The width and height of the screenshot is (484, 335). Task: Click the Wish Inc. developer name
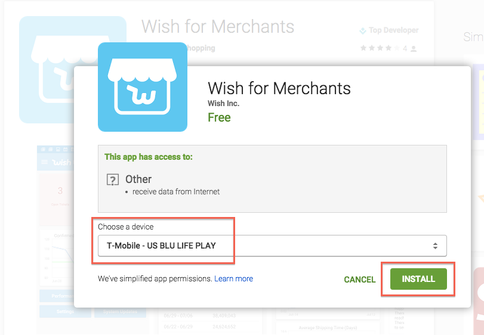pyautogui.click(x=223, y=104)
